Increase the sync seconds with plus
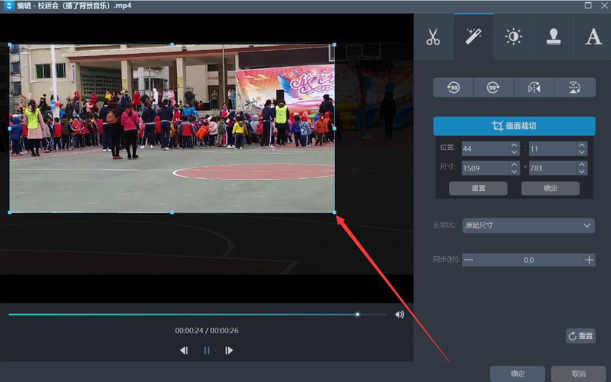 point(589,260)
